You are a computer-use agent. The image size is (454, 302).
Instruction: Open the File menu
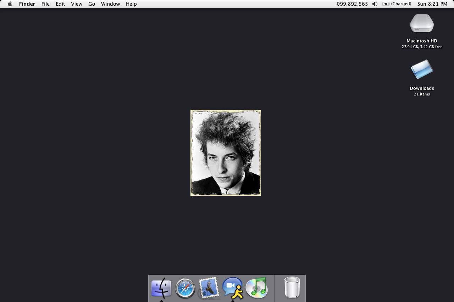tap(45, 4)
